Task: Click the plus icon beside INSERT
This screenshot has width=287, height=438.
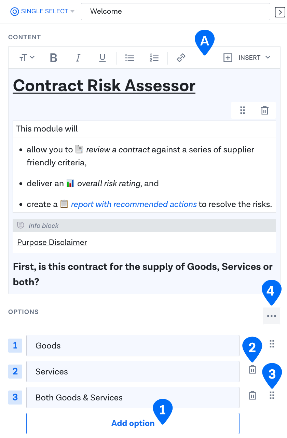Action: 228,58
